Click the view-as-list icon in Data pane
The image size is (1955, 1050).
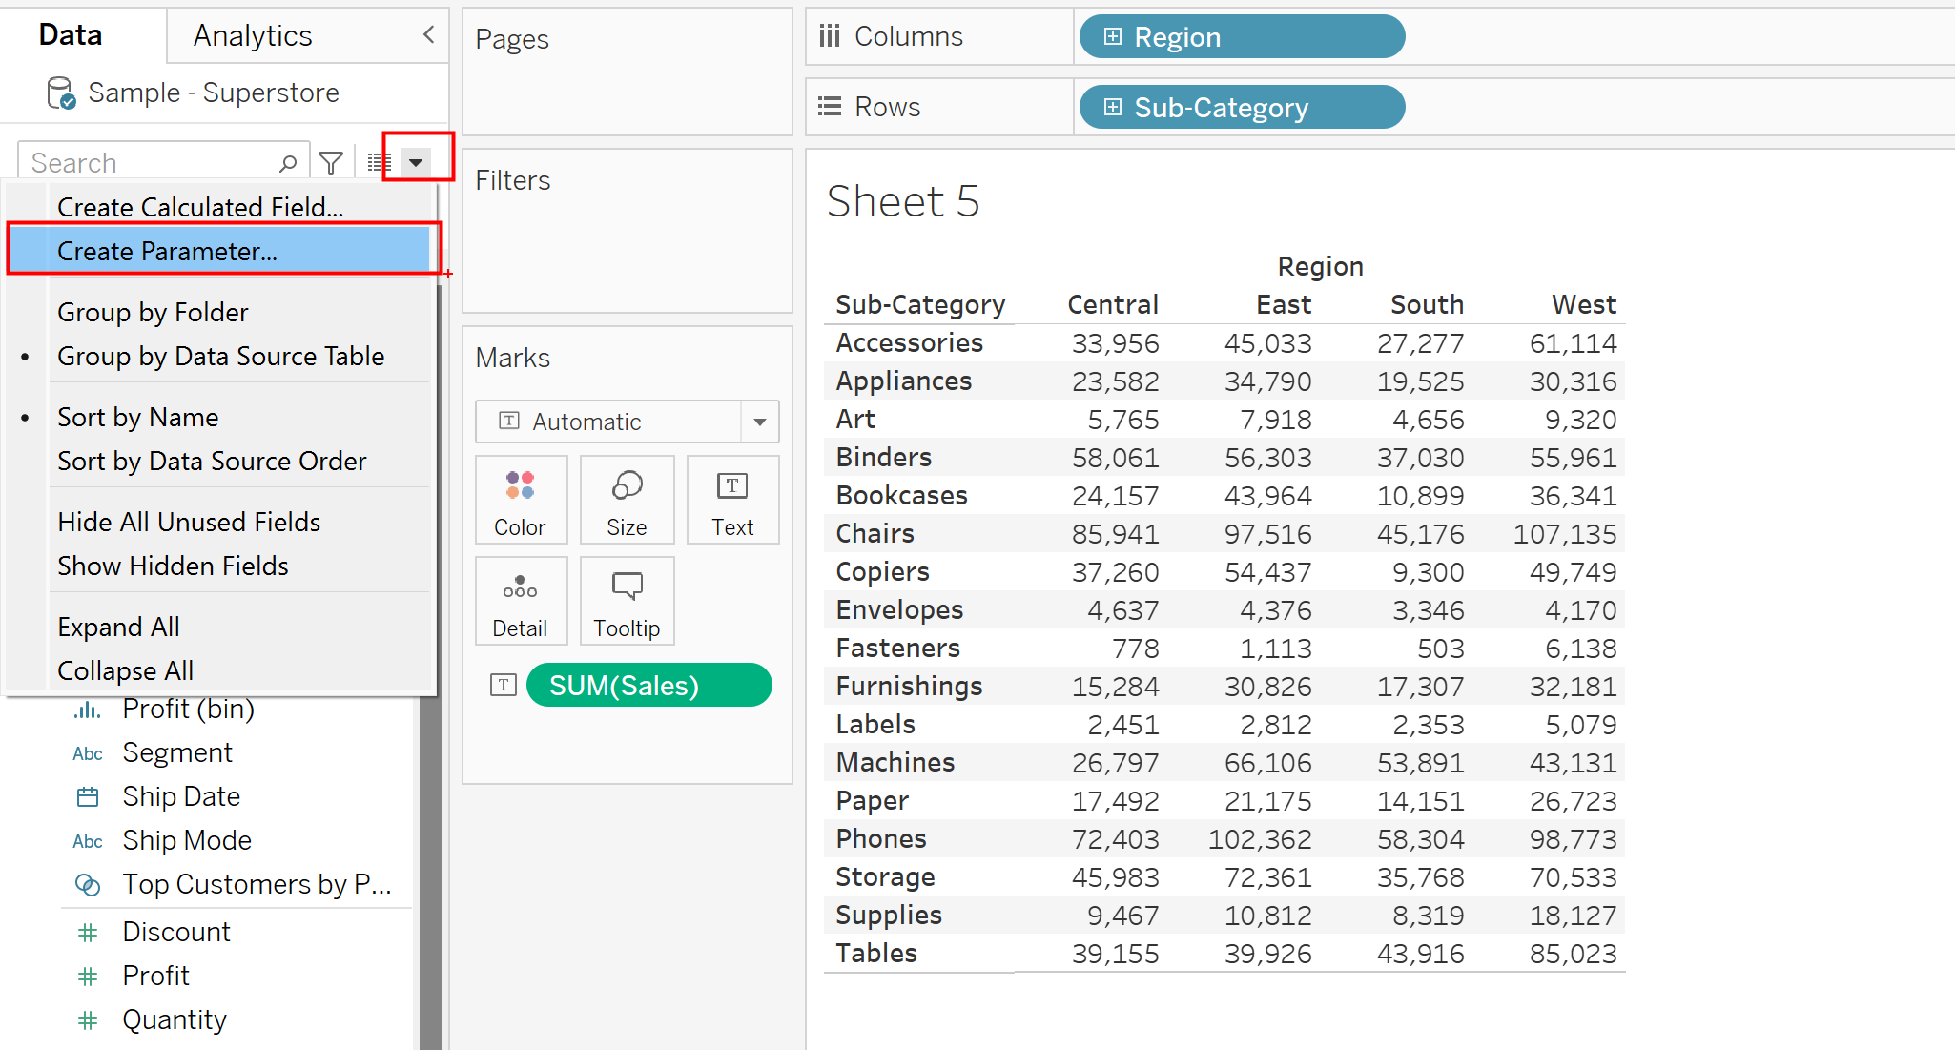pos(380,163)
